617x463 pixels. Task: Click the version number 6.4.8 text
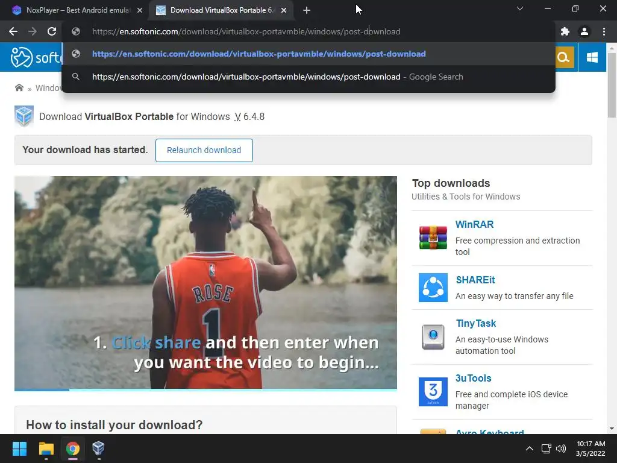tap(254, 116)
